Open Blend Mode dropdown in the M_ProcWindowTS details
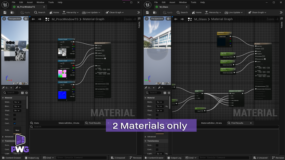The image size is (285, 160). (x=17, y=106)
